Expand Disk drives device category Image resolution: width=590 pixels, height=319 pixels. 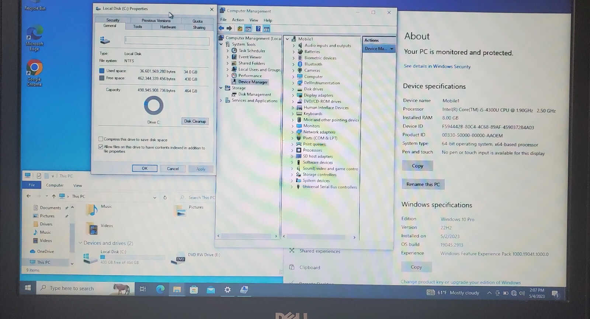point(294,89)
